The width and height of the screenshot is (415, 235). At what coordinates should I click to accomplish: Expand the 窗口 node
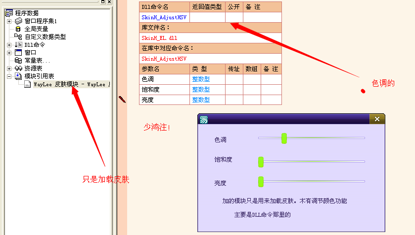click(9, 53)
